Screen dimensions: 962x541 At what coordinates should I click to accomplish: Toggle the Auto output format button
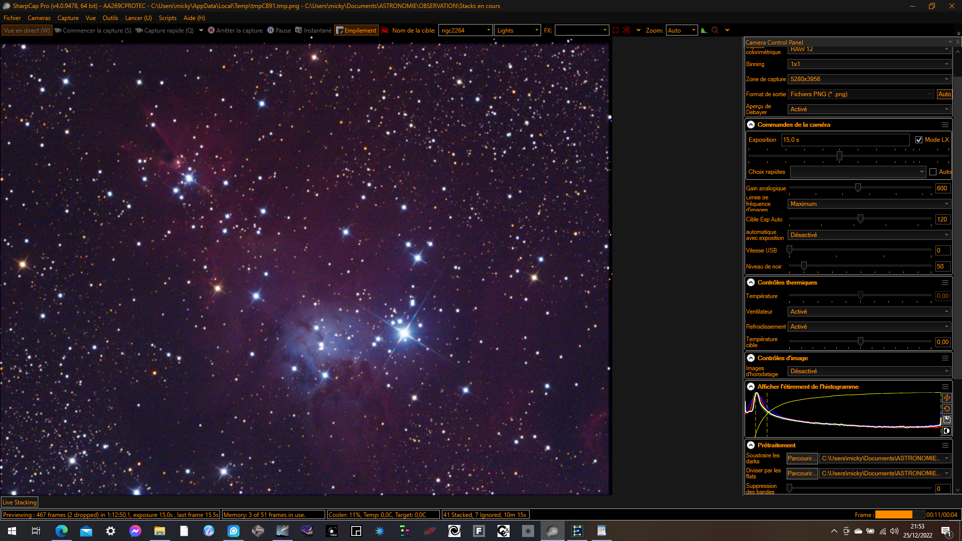pyautogui.click(x=944, y=94)
